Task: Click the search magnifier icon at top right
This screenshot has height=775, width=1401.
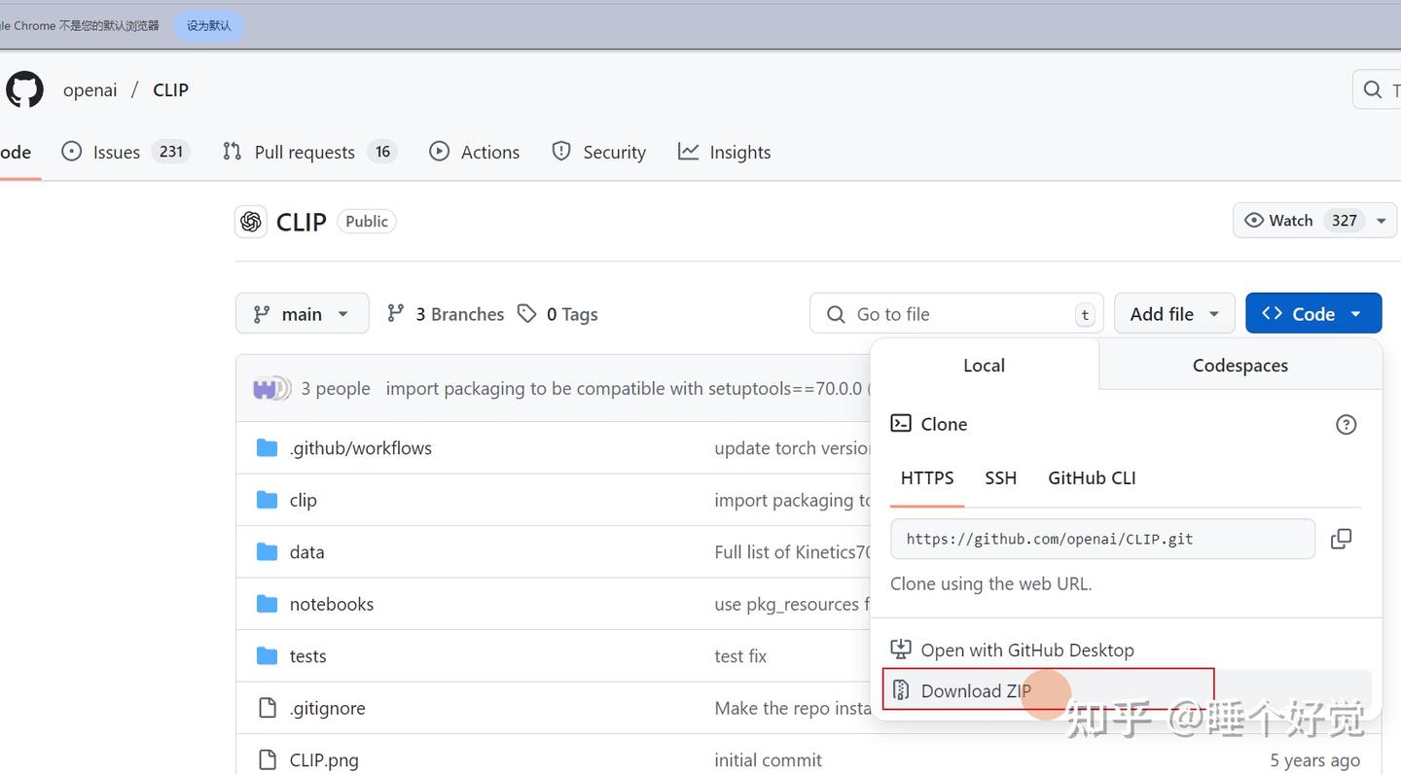Action: [1372, 89]
